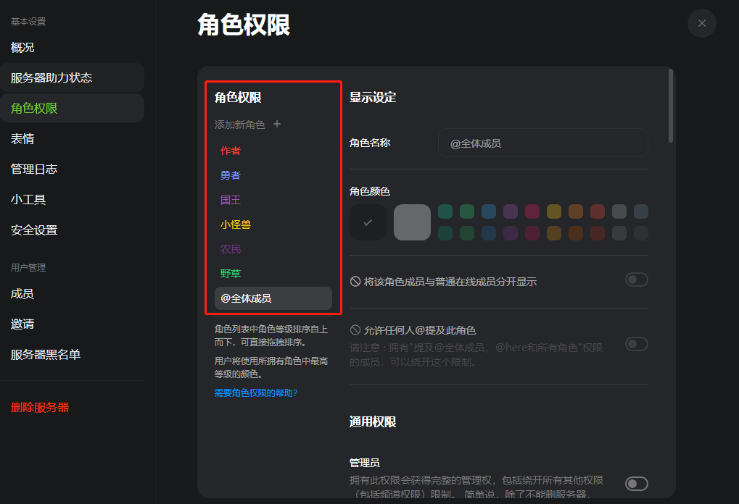Click 添加新角色 to create a role

point(240,125)
